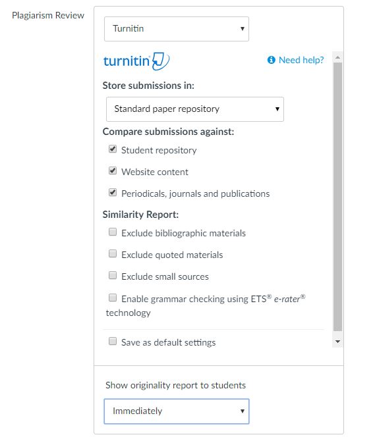This screenshot has width=375, height=443.
Task: Tick Exclude small sources option
Action: click(x=113, y=275)
